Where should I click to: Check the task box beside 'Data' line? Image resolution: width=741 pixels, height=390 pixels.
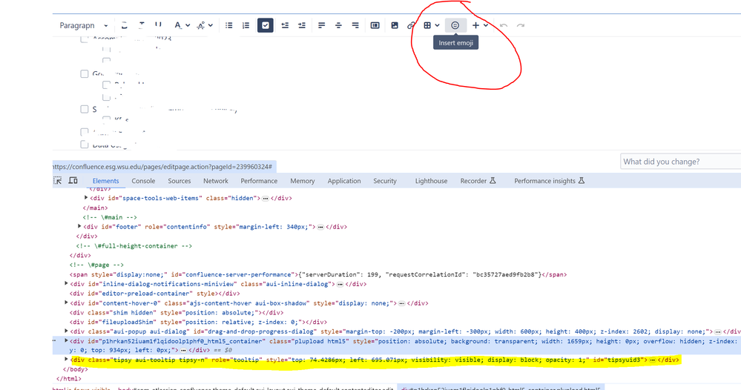(x=84, y=145)
